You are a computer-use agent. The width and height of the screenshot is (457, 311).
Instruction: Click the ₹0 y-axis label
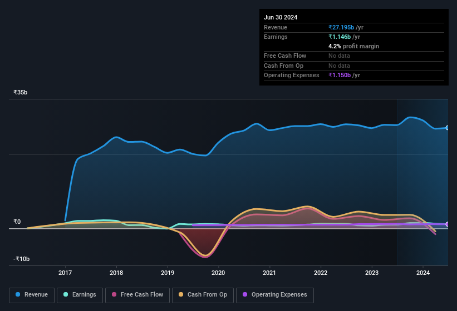(x=17, y=222)
